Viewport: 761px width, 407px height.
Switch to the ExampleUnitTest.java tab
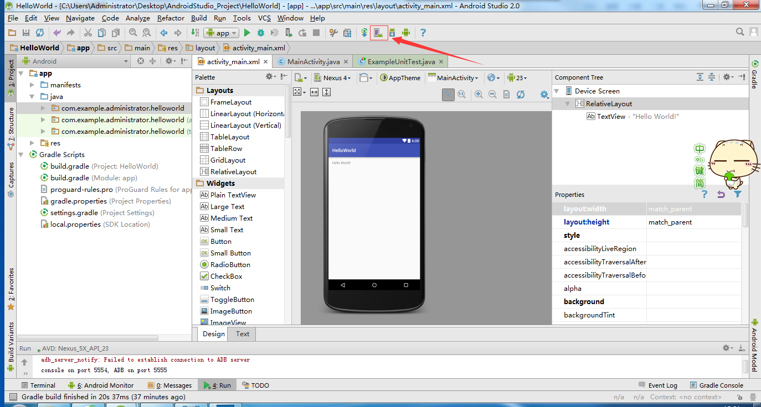401,61
